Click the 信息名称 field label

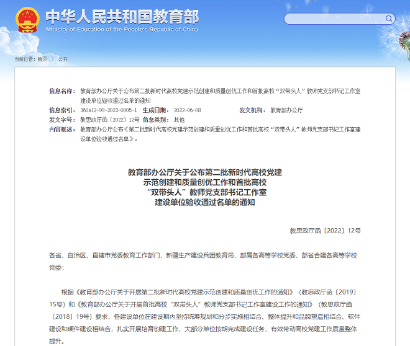62,91
